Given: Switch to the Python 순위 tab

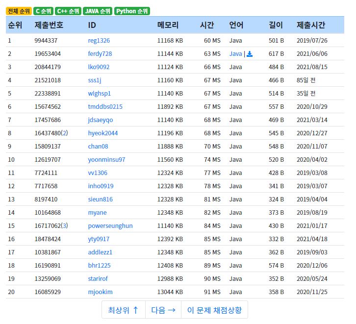Looking at the screenshot, I should (132, 11).
